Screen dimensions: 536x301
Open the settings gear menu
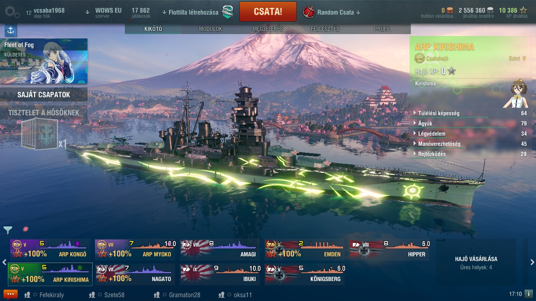(x=12, y=12)
